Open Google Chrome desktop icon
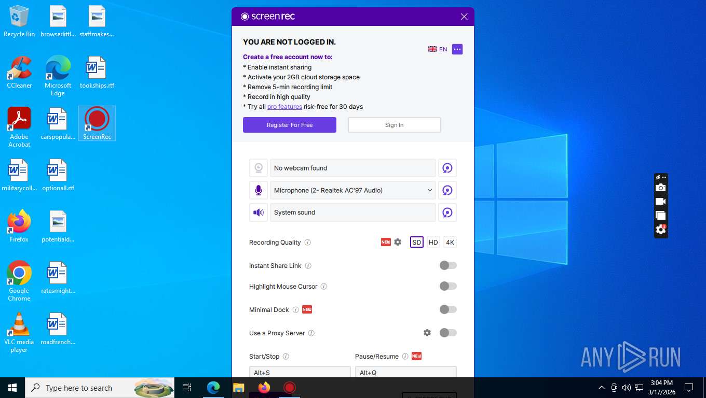The height and width of the screenshot is (398, 706). click(x=19, y=281)
